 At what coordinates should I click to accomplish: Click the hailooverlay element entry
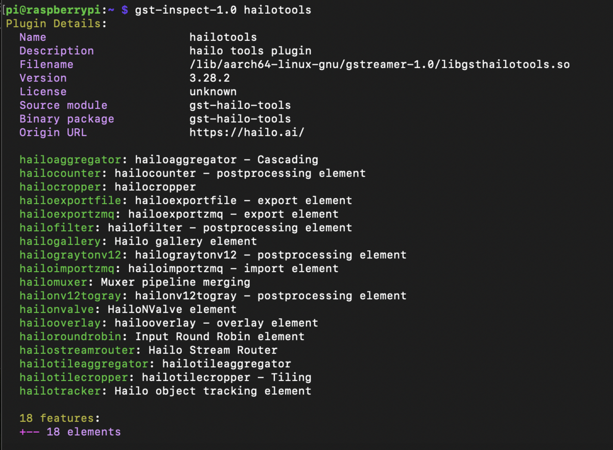click(x=169, y=323)
